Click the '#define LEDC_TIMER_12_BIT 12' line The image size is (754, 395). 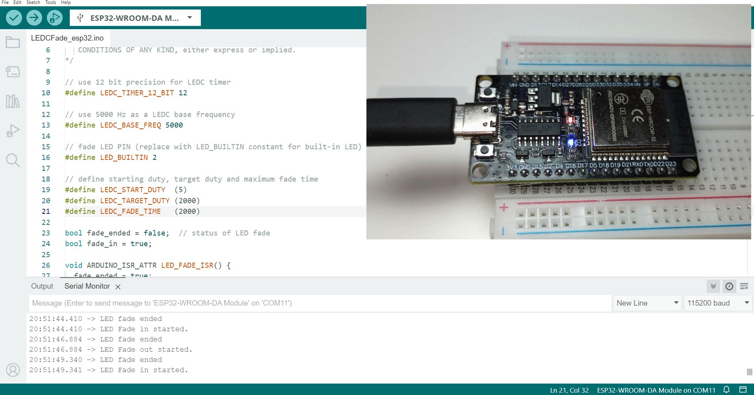point(126,93)
